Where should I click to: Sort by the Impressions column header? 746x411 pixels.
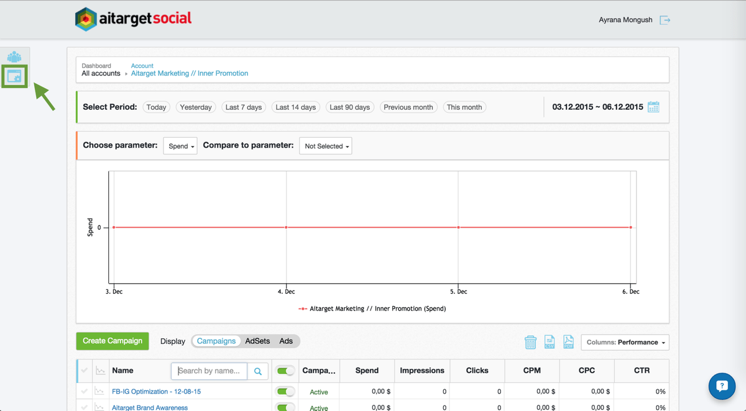(x=422, y=371)
